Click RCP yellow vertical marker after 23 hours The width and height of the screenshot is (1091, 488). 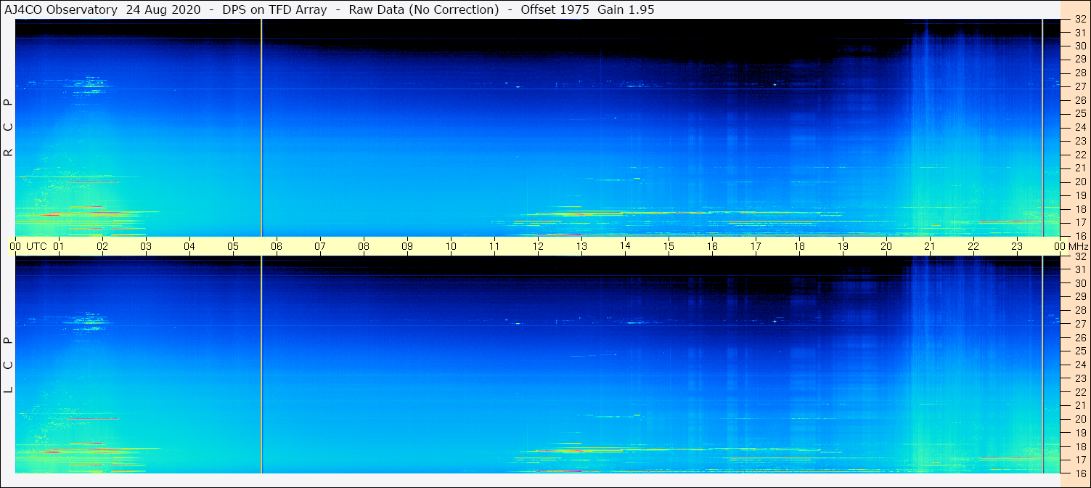(x=1042, y=127)
